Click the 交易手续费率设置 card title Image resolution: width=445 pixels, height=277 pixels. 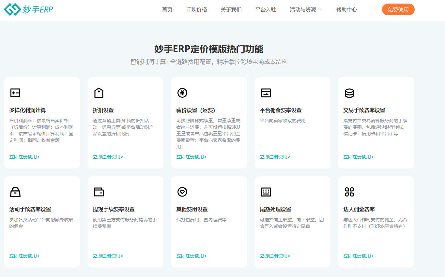click(x=364, y=110)
